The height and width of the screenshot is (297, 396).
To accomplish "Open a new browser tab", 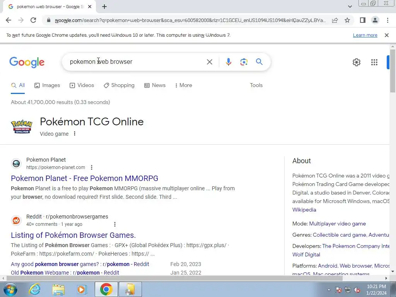I will point(104,7).
